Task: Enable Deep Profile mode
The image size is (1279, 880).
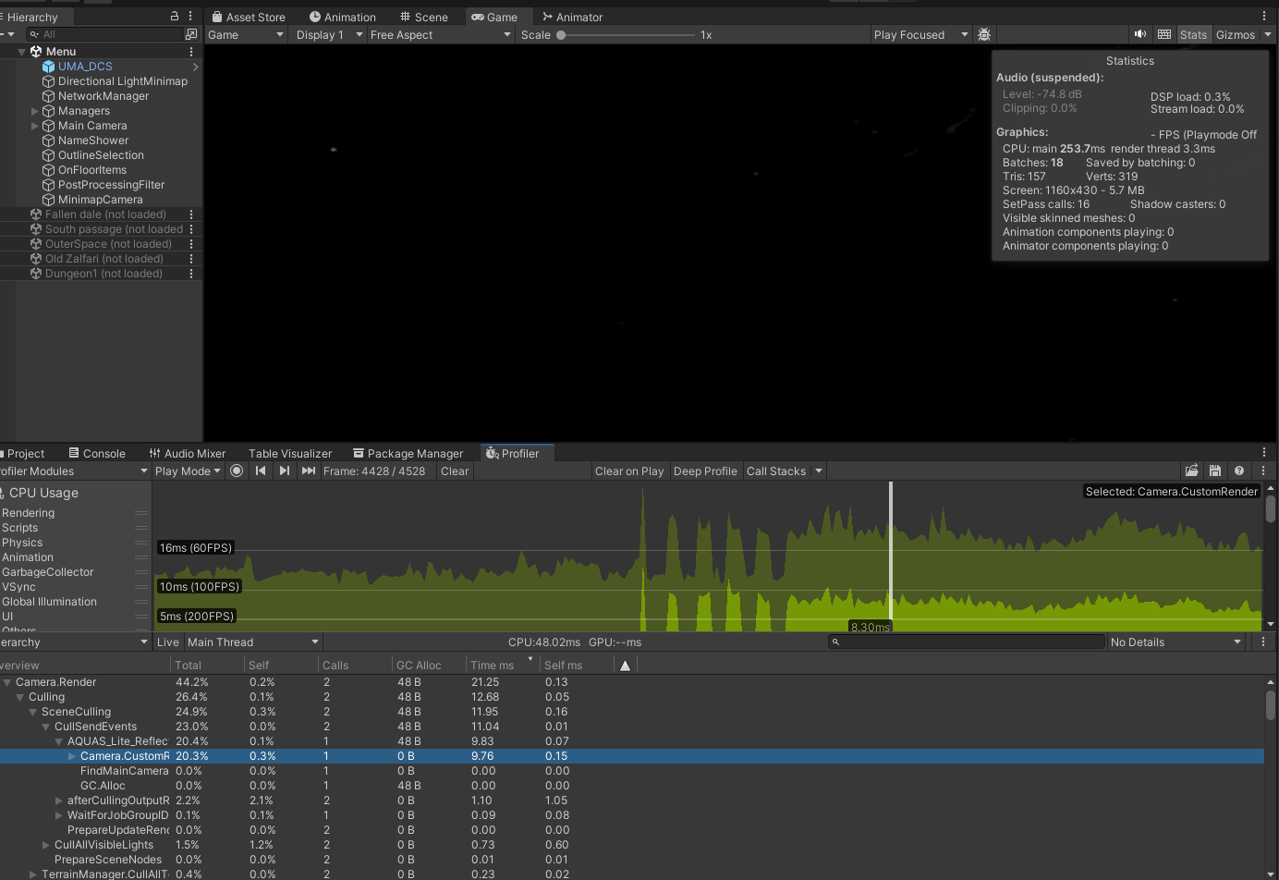Action: [x=705, y=471]
